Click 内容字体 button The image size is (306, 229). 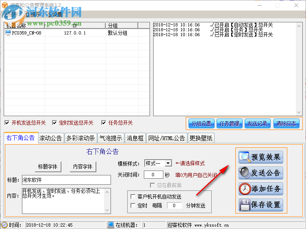pos(83,167)
